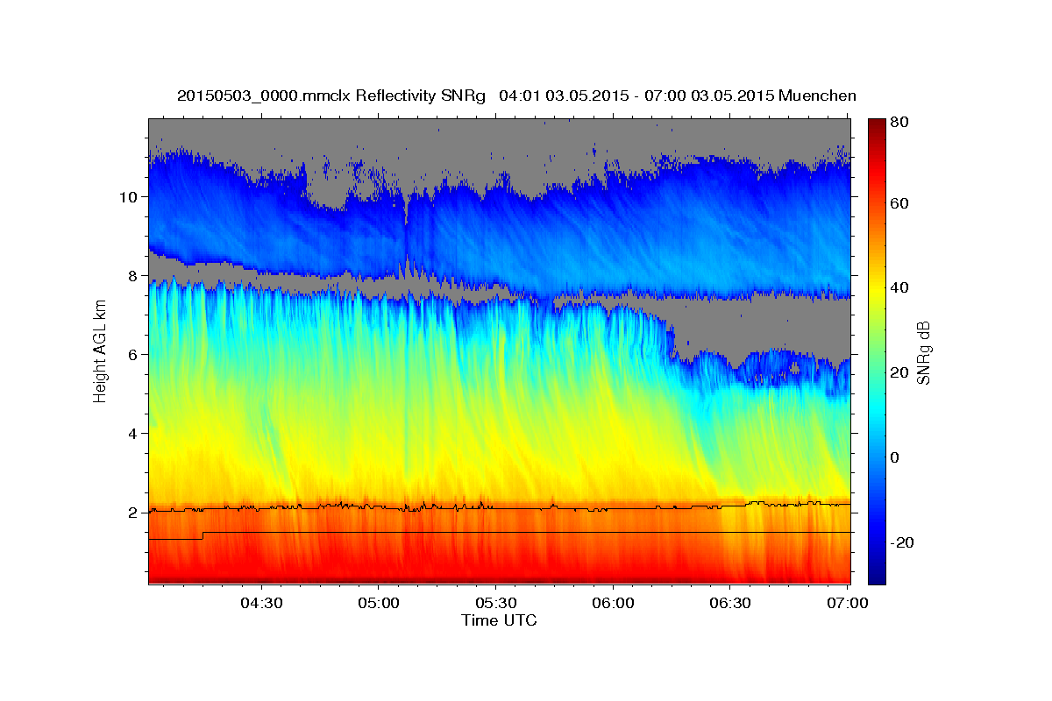Click the 'Height AGL km' axis title
Screen dimensions: 1052x701
[100, 351]
